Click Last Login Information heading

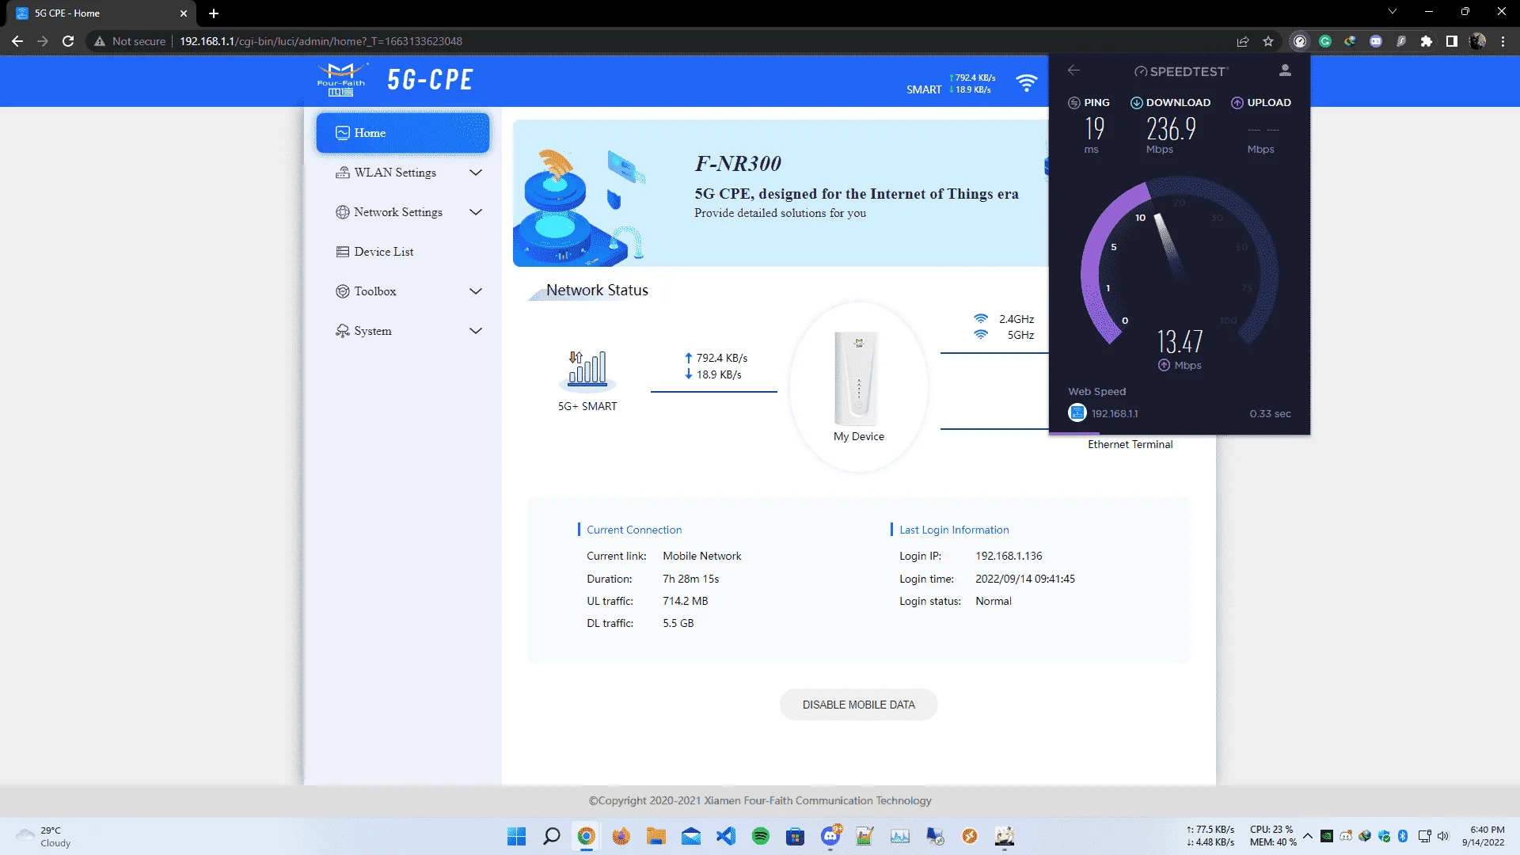tap(954, 530)
